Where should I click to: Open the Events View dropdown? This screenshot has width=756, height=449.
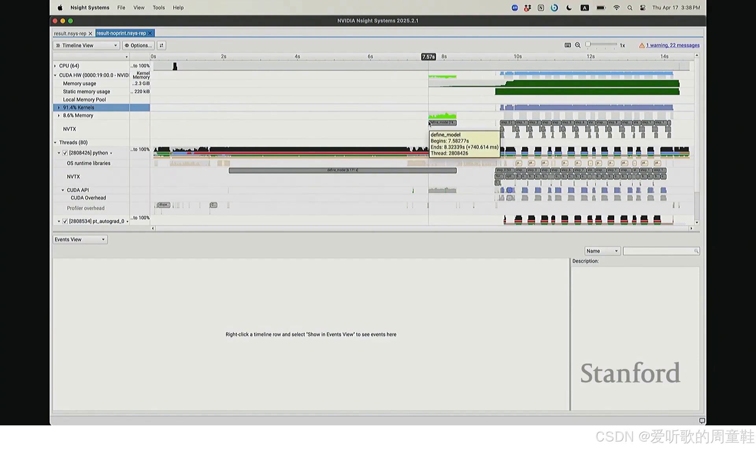click(80, 239)
